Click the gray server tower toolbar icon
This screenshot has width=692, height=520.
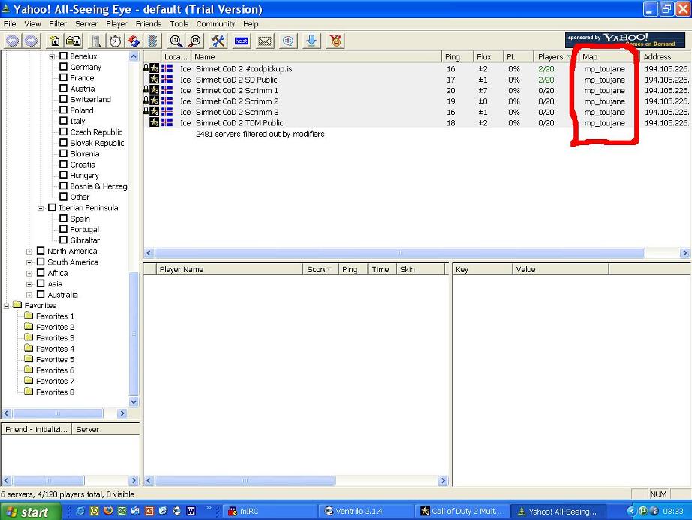pyautogui.click(x=96, y=41)
